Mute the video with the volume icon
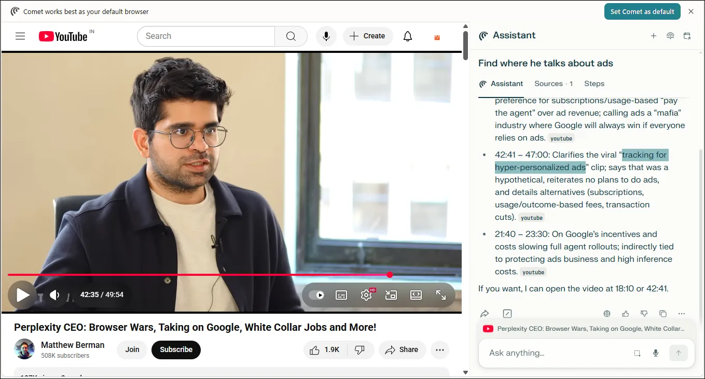The width and height of the screenshot is (705, 379). point(54,294)
